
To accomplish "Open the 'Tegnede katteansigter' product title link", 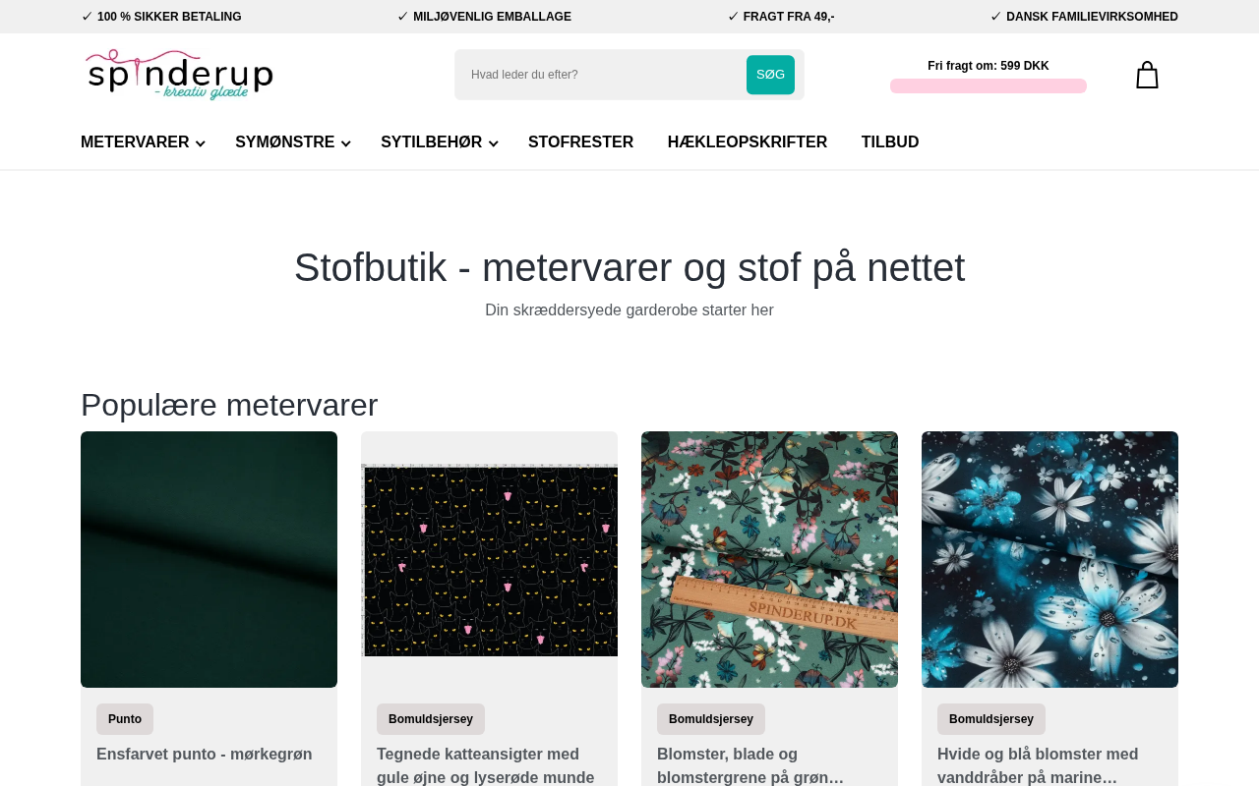I will 486,766.
